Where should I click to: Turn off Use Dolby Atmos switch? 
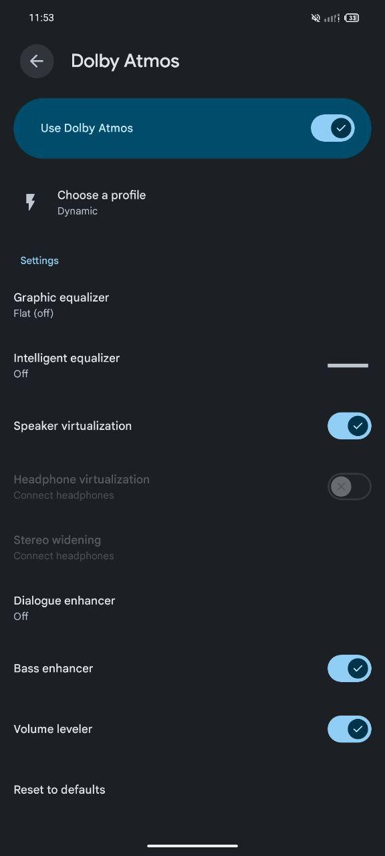tap(332, 128)
